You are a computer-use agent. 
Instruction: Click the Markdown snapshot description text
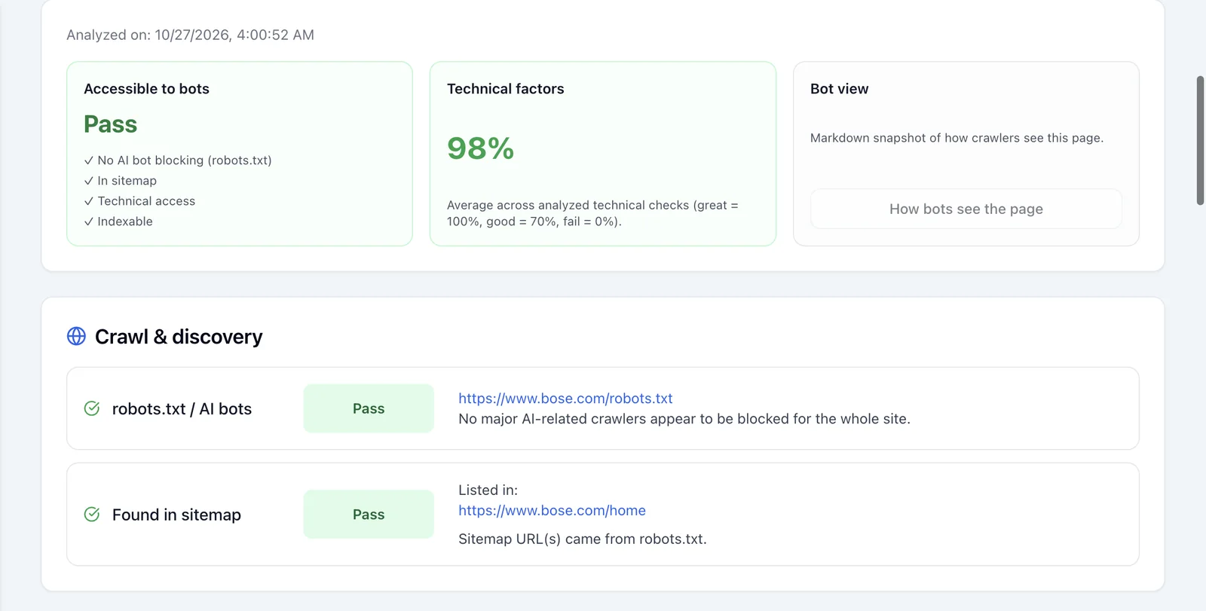tap(957, 138)
